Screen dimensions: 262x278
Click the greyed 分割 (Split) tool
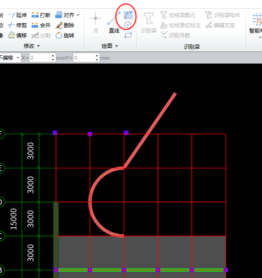[41, 36]
